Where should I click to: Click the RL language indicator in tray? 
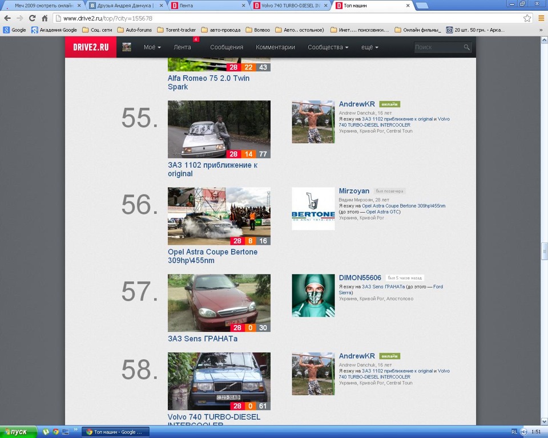click(x=514, y=432)
